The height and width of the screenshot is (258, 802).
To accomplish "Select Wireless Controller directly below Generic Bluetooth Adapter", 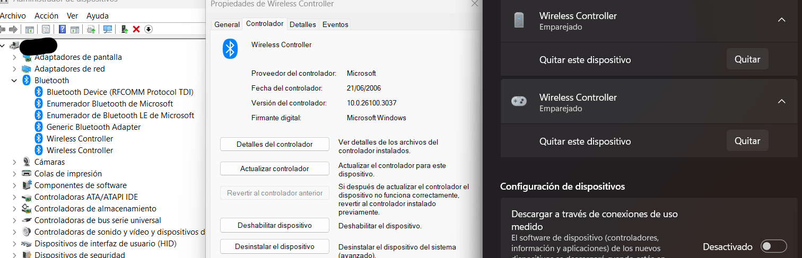I will click(80, 139).
